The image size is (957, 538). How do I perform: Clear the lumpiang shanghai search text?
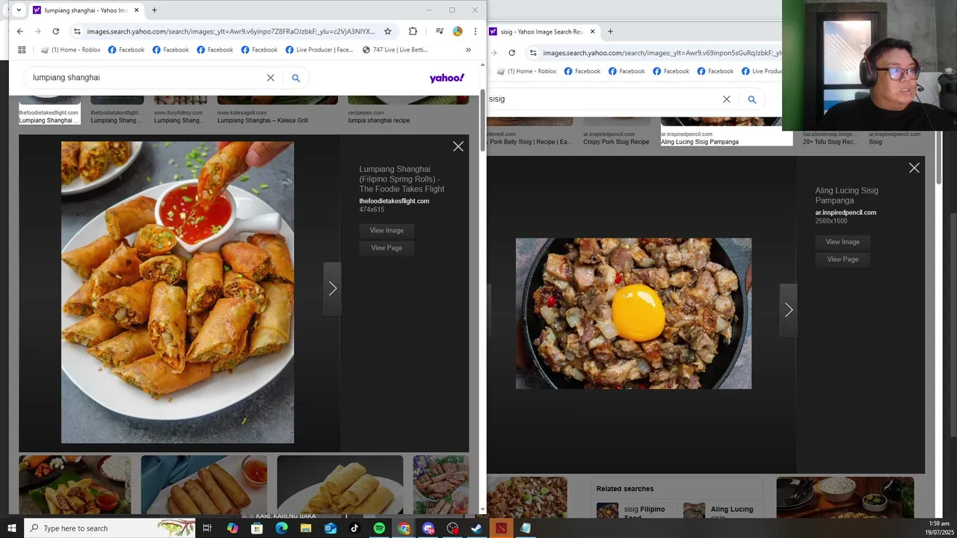pyautogui.click(x=271, y=78)
